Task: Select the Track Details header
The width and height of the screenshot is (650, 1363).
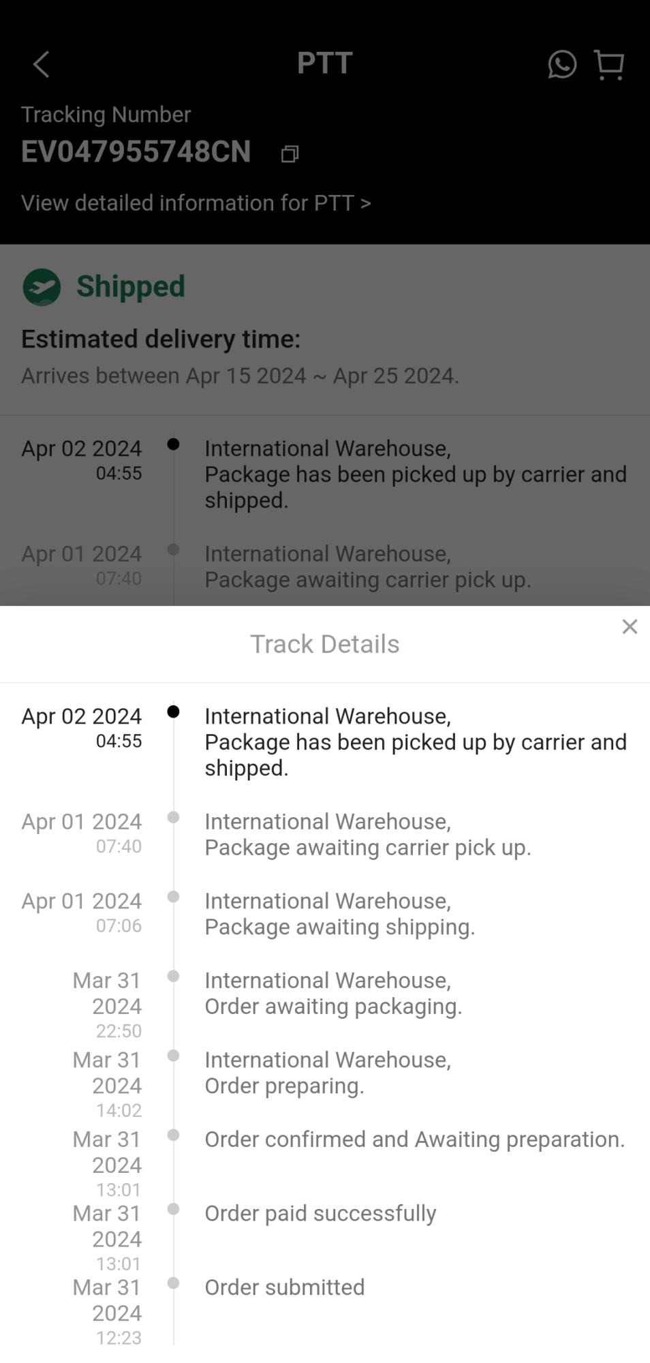Action: click(324, 644)
